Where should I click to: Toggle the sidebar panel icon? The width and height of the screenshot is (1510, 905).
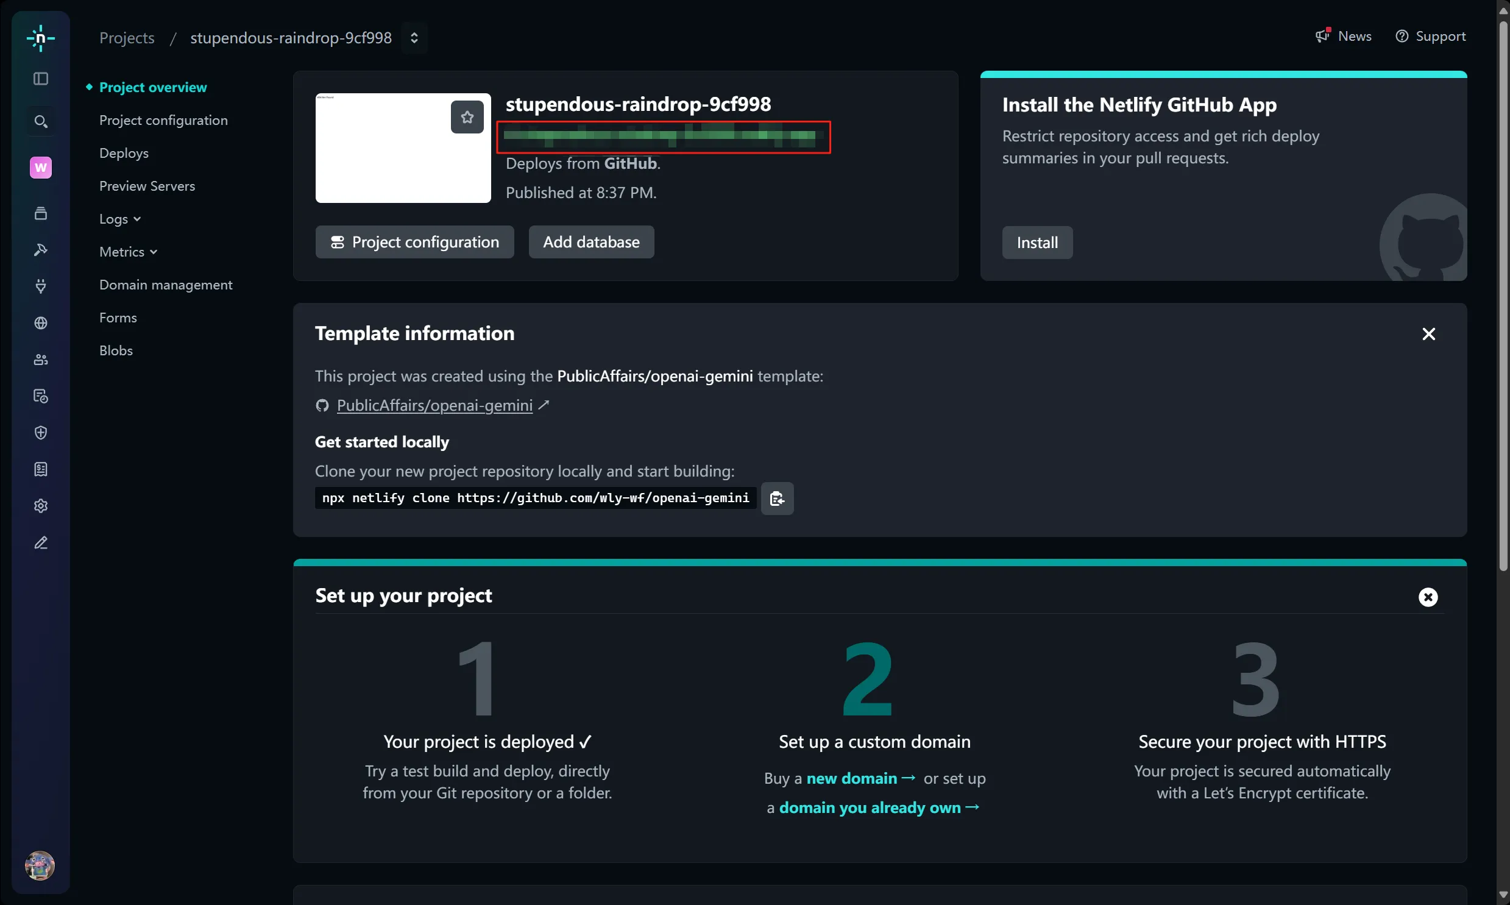click(40, 79)
